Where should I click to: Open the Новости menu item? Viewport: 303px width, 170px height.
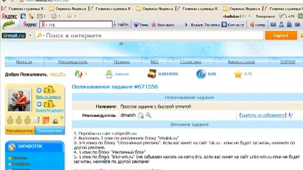tap(24, 62)
